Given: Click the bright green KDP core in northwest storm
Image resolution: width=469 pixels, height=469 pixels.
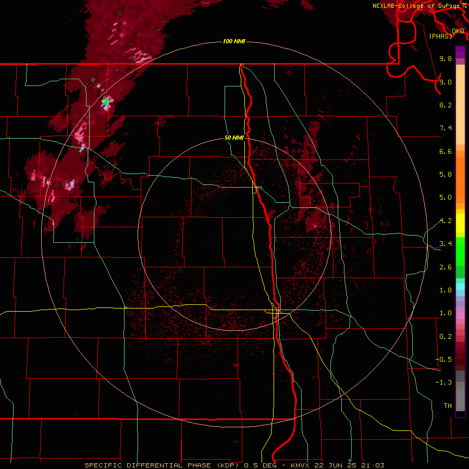Looking at the screenshot, I should [x=105, y=101].
